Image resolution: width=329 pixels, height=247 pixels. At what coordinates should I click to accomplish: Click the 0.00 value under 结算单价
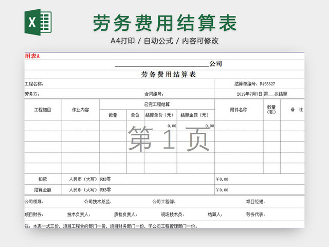[x=172, y=126]
